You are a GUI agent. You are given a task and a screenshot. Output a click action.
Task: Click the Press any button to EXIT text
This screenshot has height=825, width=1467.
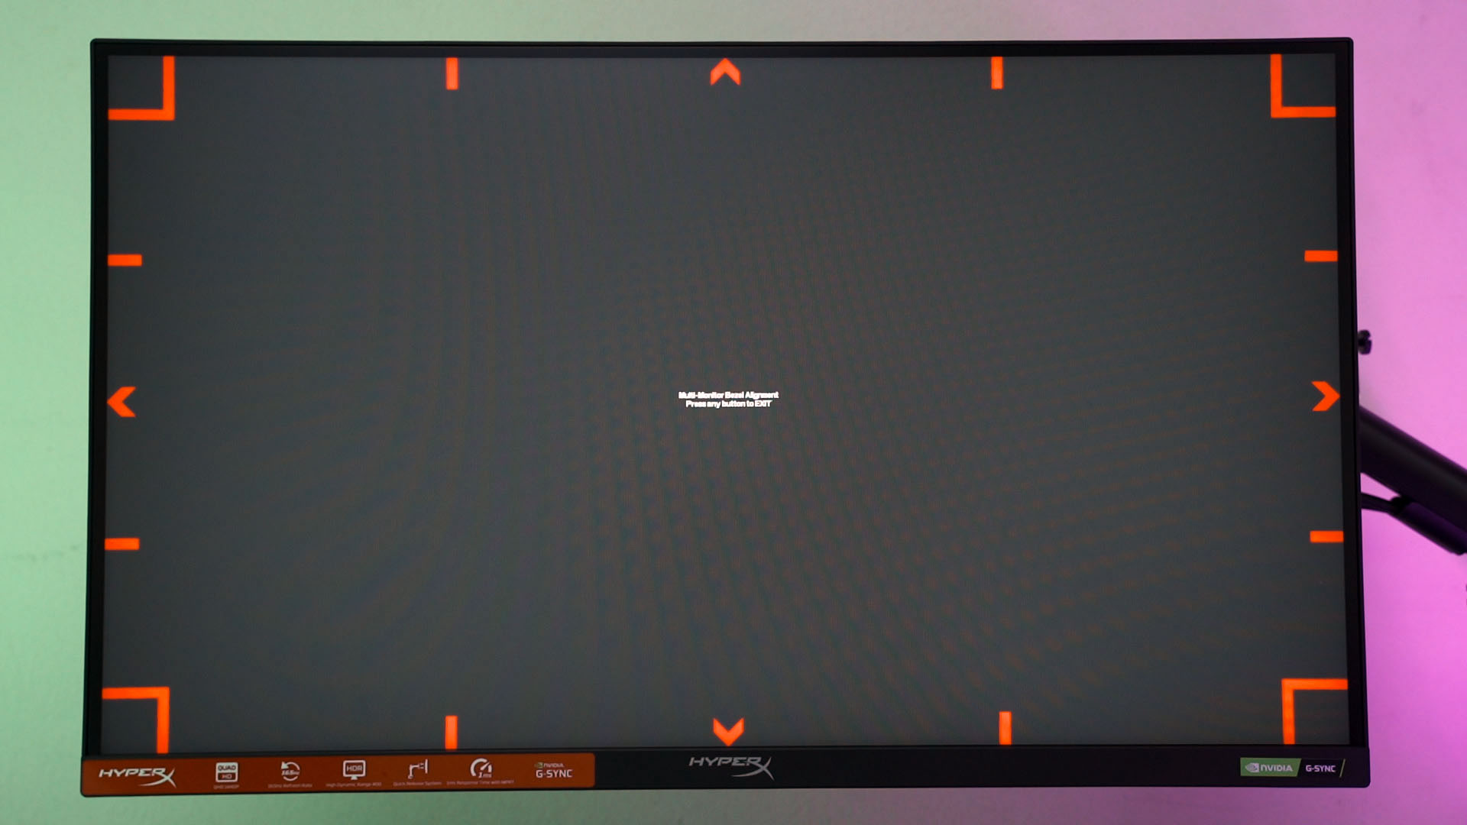728,404
